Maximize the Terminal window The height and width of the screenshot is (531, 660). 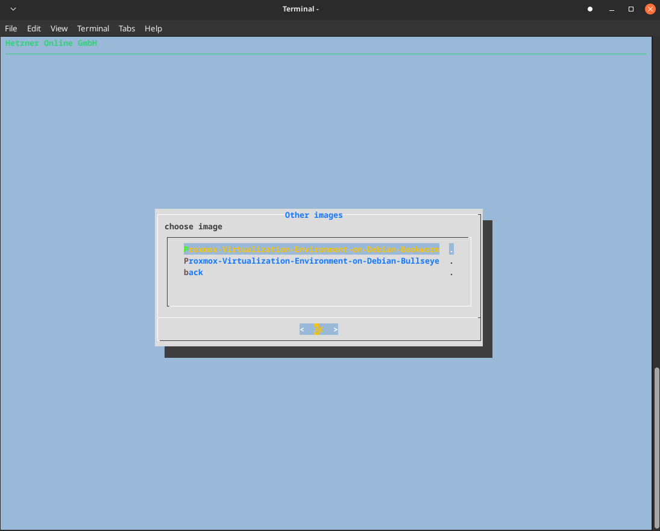[631, 9]
